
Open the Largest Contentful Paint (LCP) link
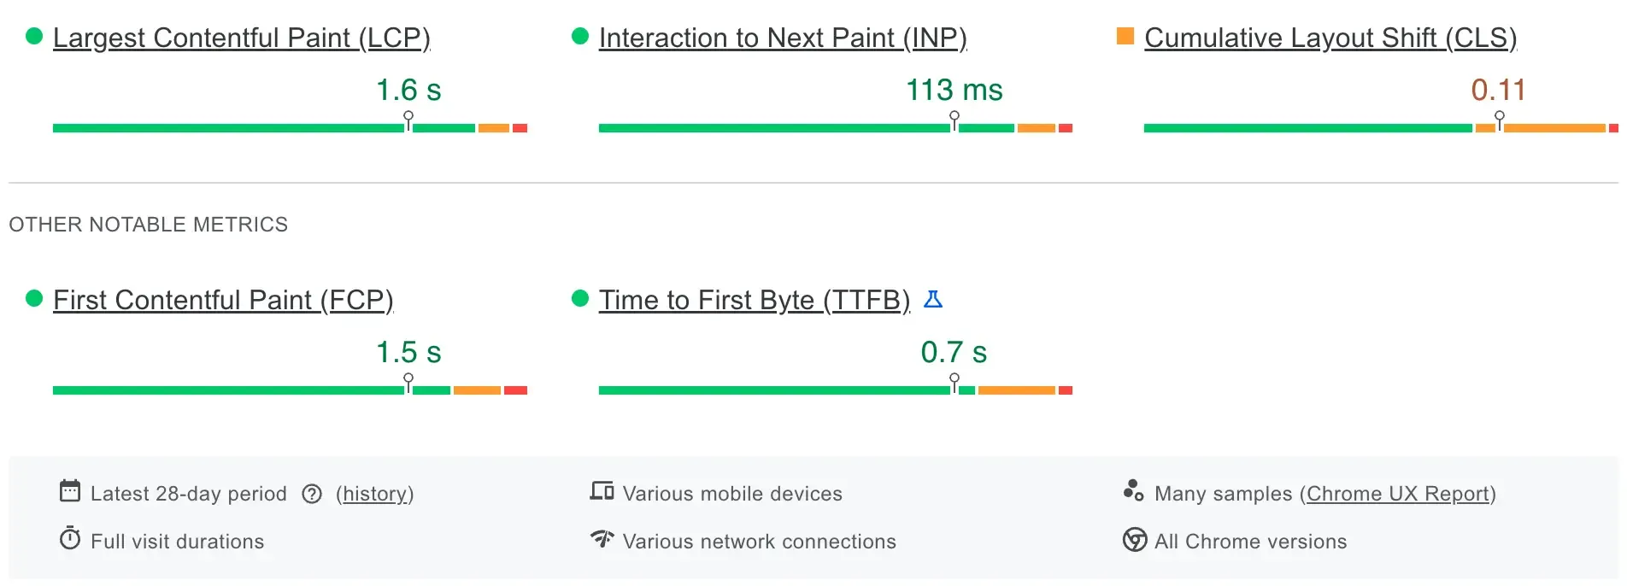pyautogui.click(x=242, y=38)
